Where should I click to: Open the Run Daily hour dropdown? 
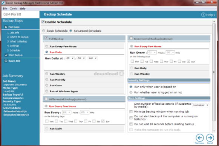click(70, 58)
